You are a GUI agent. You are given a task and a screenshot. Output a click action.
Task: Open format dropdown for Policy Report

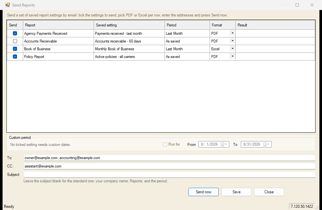pyautogui.click(x=232, y=56)
